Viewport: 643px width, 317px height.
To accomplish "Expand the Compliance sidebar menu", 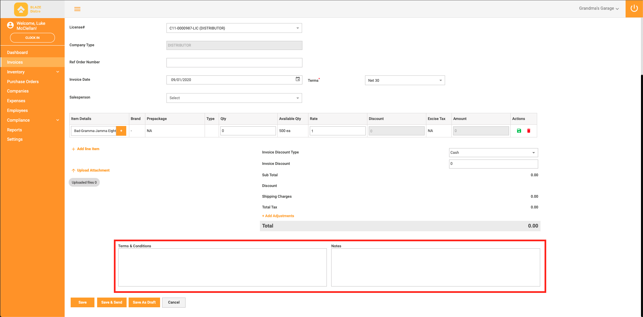I will point(32,120).
